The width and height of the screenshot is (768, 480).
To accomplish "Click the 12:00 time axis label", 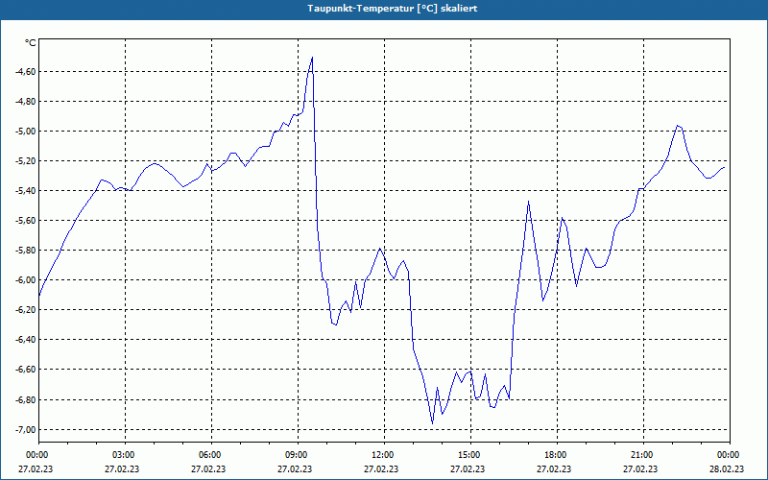I will 381,455.
